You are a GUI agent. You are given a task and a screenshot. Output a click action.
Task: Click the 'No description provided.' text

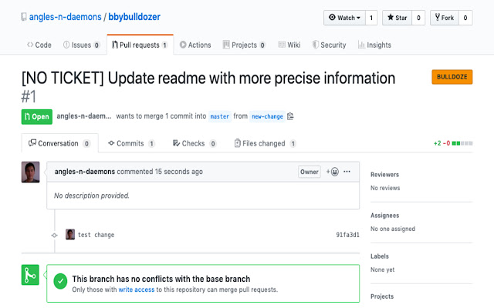click(x=92, y=196)
